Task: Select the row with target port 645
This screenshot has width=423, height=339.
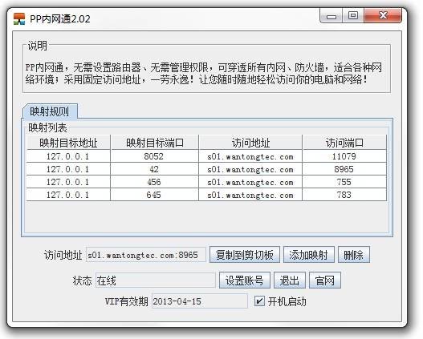Action: [x=206, y=195]
